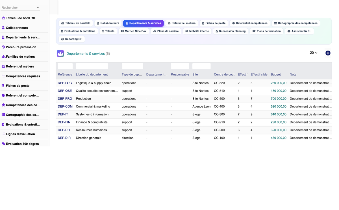Click the Collaborateurs sidebar person icon
Viewport: 339px width, 210px height.
3,28
